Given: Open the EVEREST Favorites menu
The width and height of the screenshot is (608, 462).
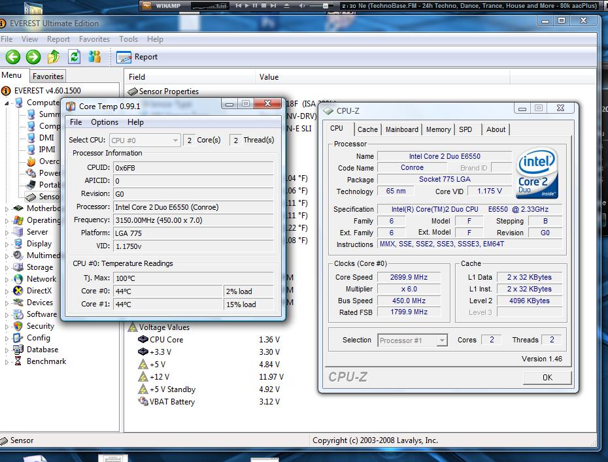Looking at the screenshot, I should point(94,39).
